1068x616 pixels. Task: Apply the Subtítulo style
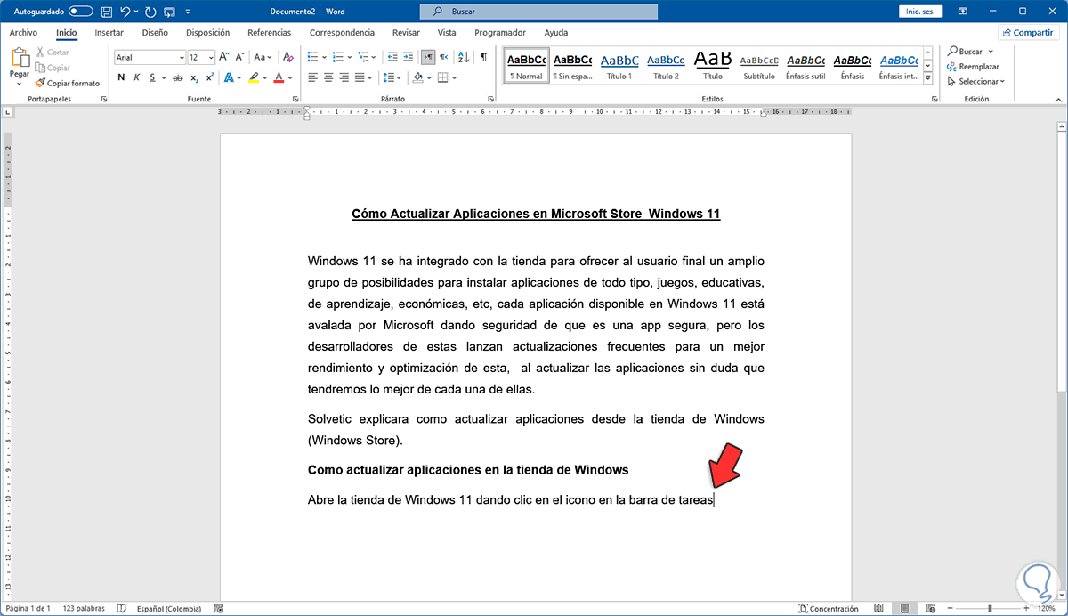(x=759, y=66)
